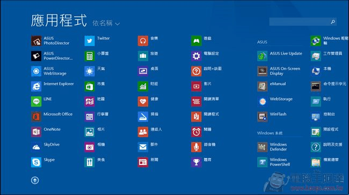Screen dimensions: 349x195
Task: Open This PC (本機)
Action: pos(321,71)
